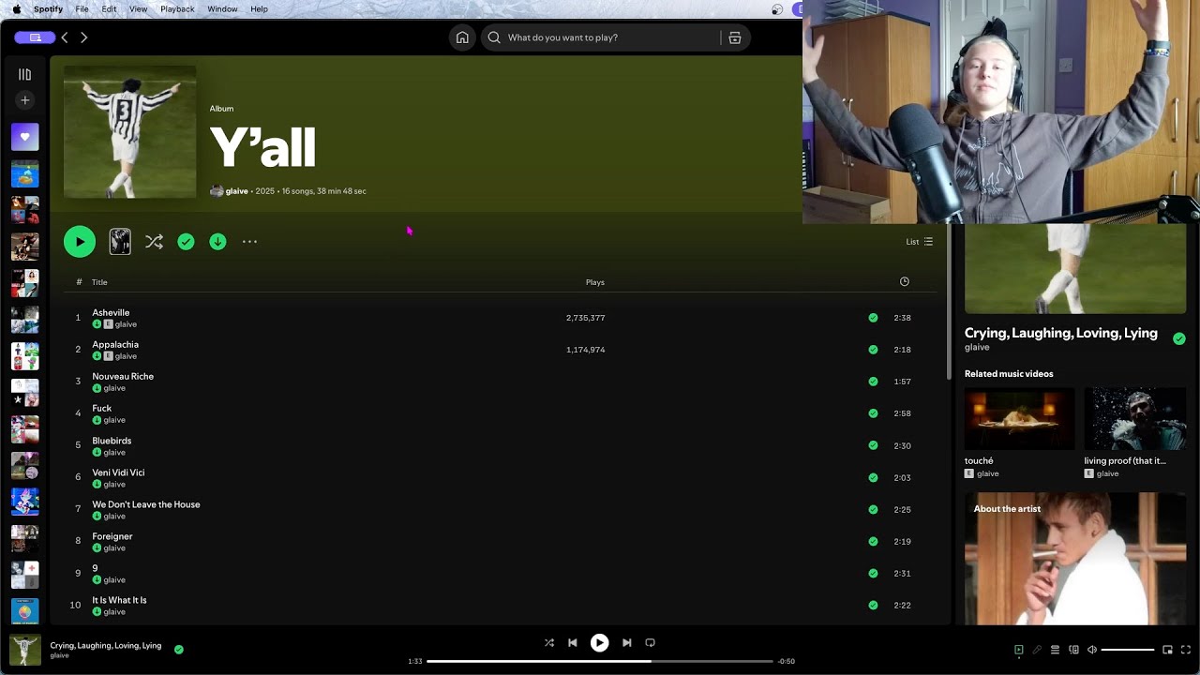
Task: Adjust the volume slider
Action: coord(1128,650)
